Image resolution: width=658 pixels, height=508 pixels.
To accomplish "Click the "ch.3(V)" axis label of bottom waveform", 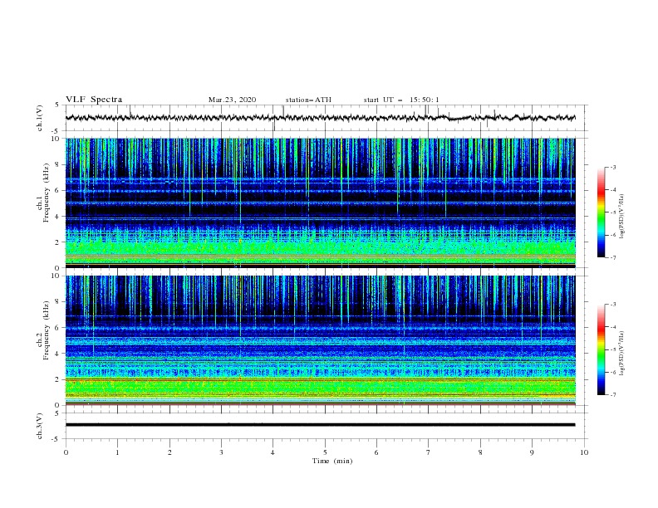I will point(40,426).
